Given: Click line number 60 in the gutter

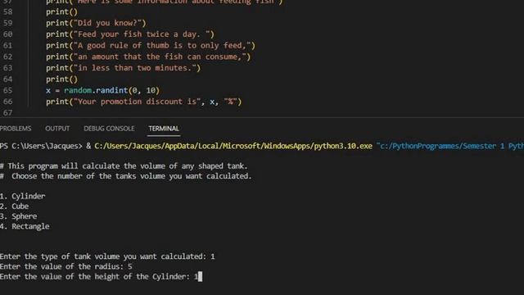Looking at the screenshot, I should click(7, 34).
